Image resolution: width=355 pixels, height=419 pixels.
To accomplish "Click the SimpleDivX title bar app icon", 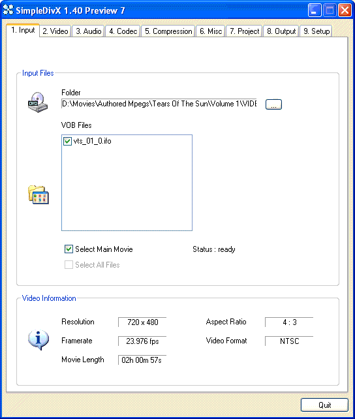I will pyautogui.click(x=8, y=10).
